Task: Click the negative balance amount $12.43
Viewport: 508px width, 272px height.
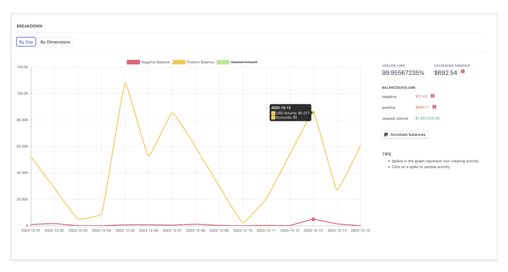Action: (421, 97)
